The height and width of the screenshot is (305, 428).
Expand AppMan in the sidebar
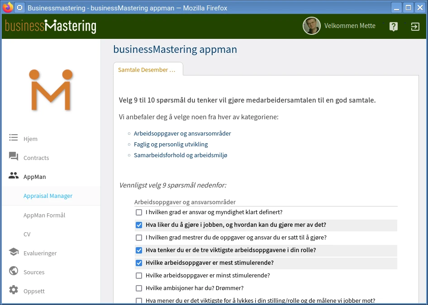[35, 177]
